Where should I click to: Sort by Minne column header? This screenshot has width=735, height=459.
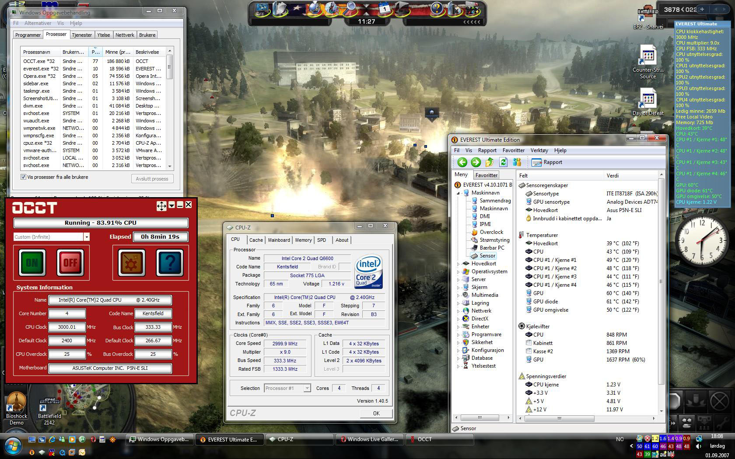point(117,52)
